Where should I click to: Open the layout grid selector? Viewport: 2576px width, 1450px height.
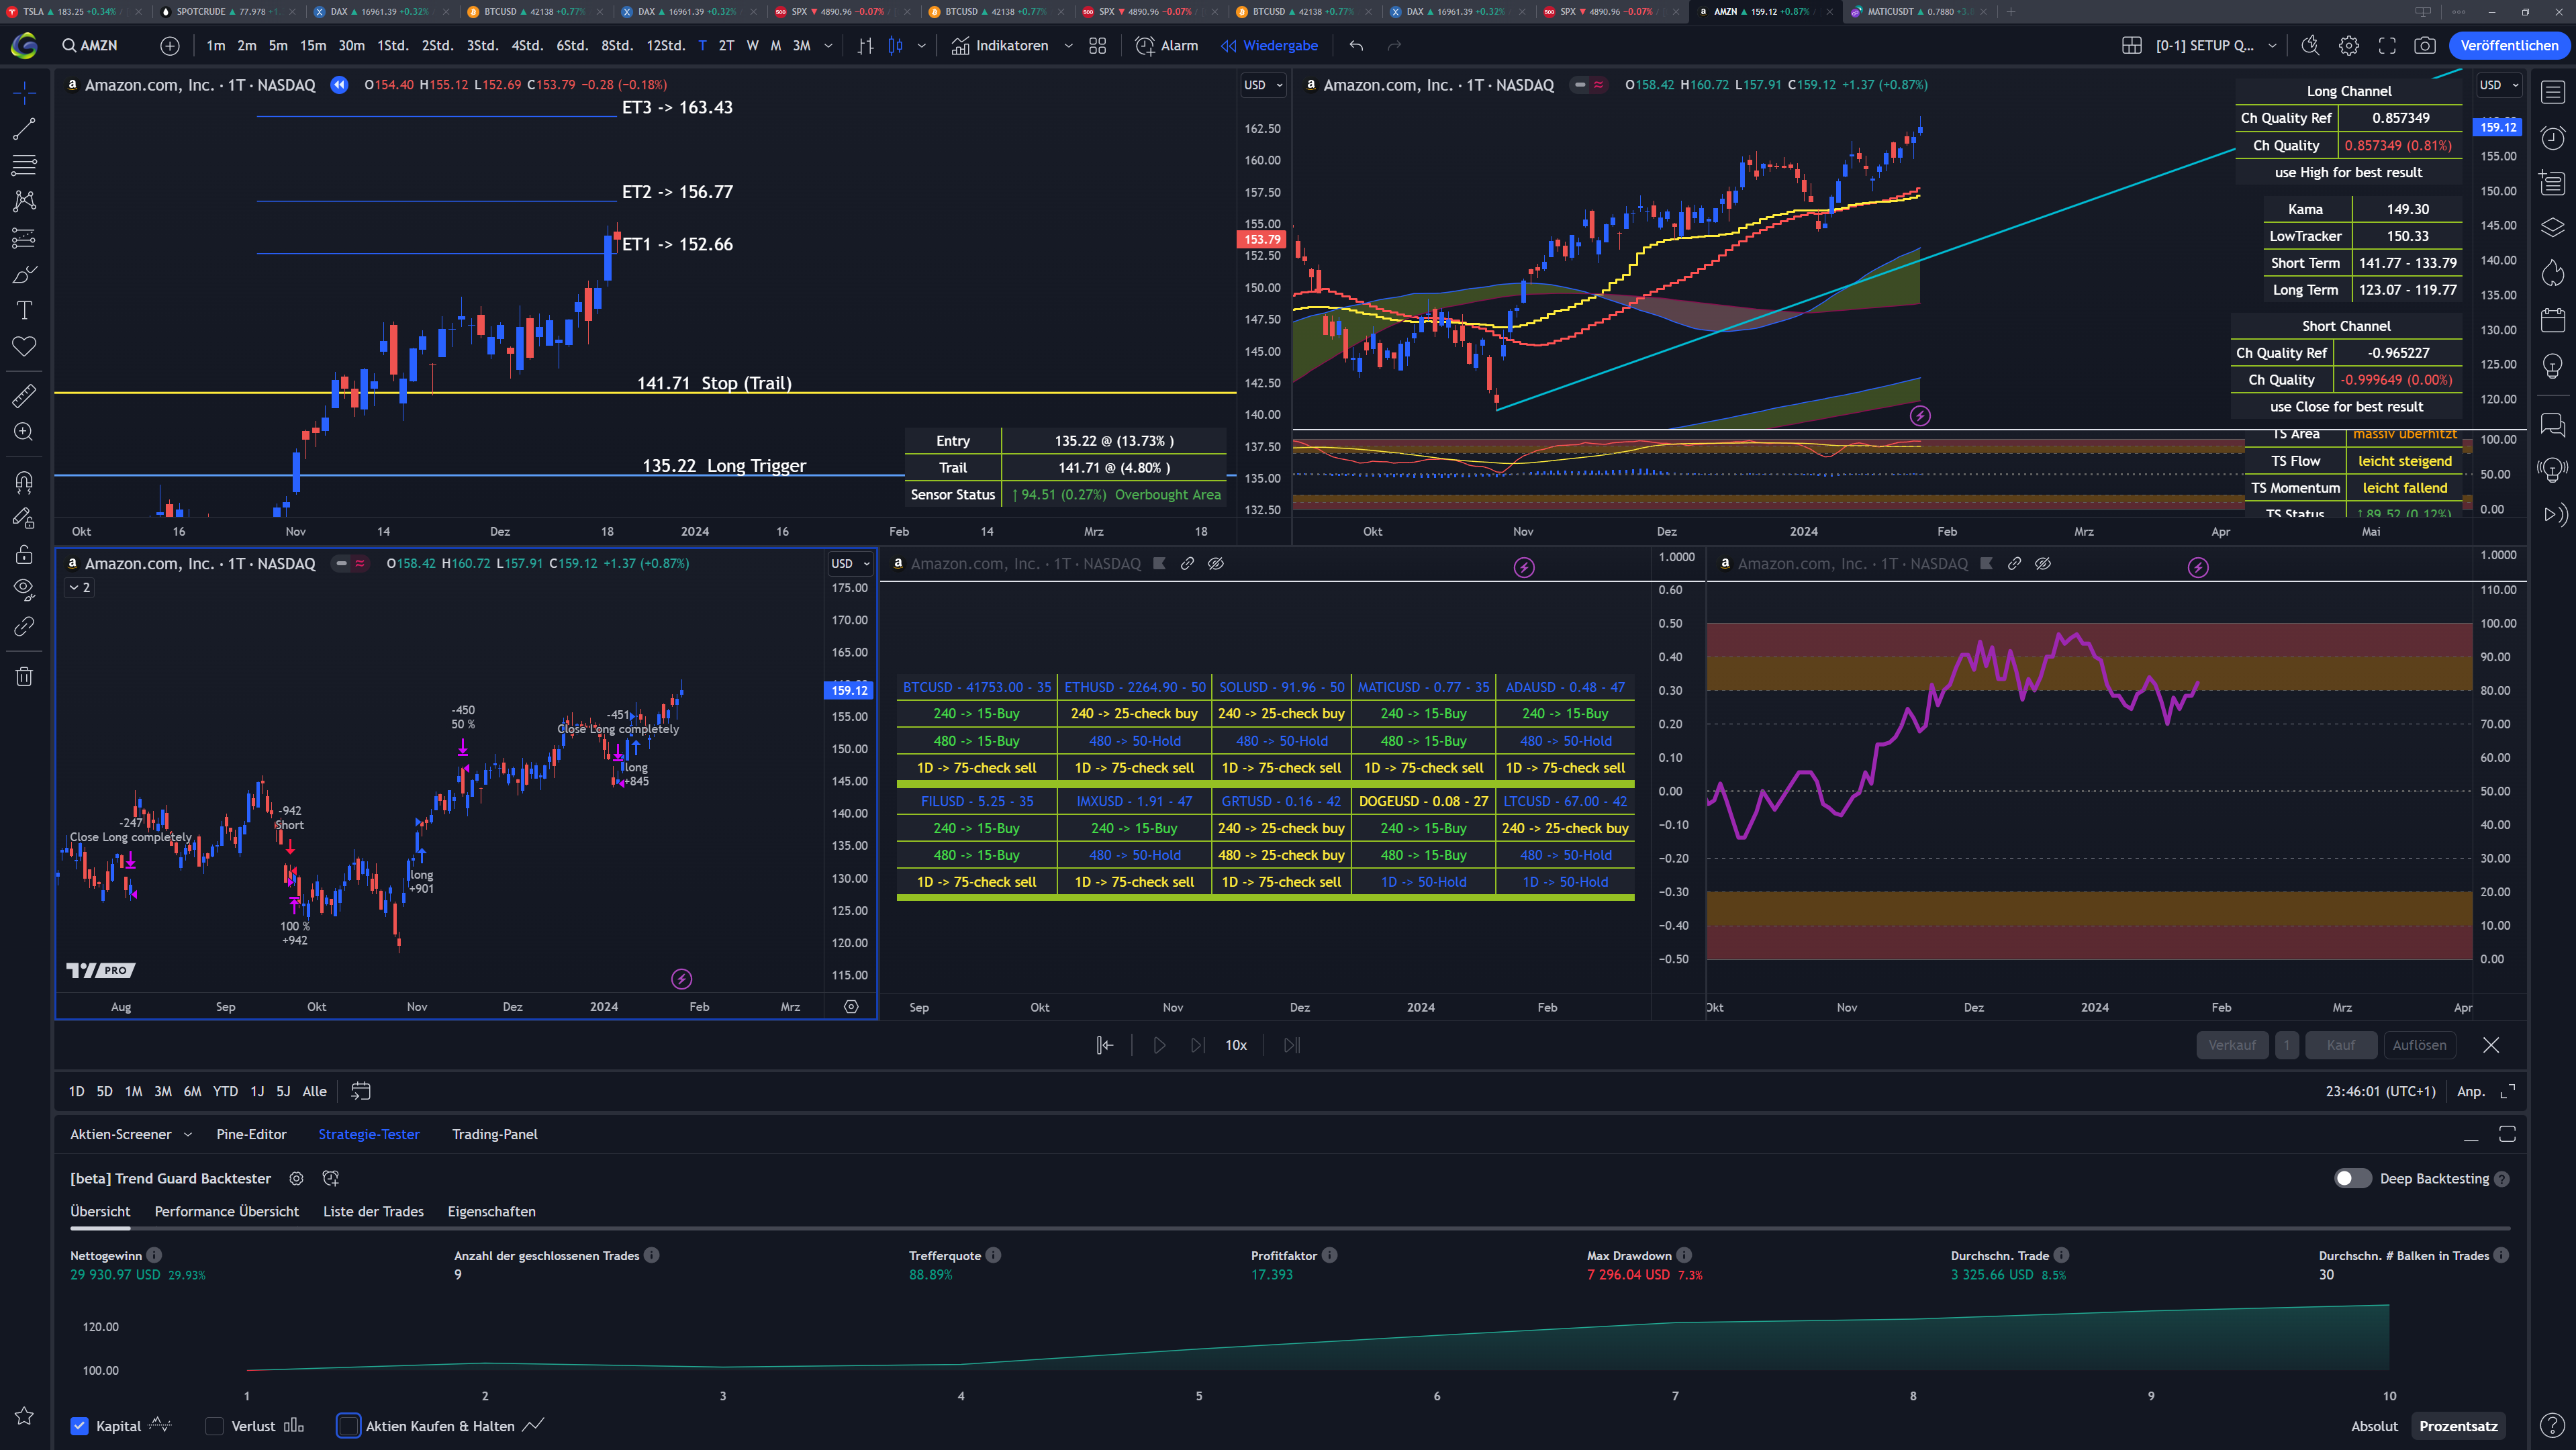(x=2131, y=45)
